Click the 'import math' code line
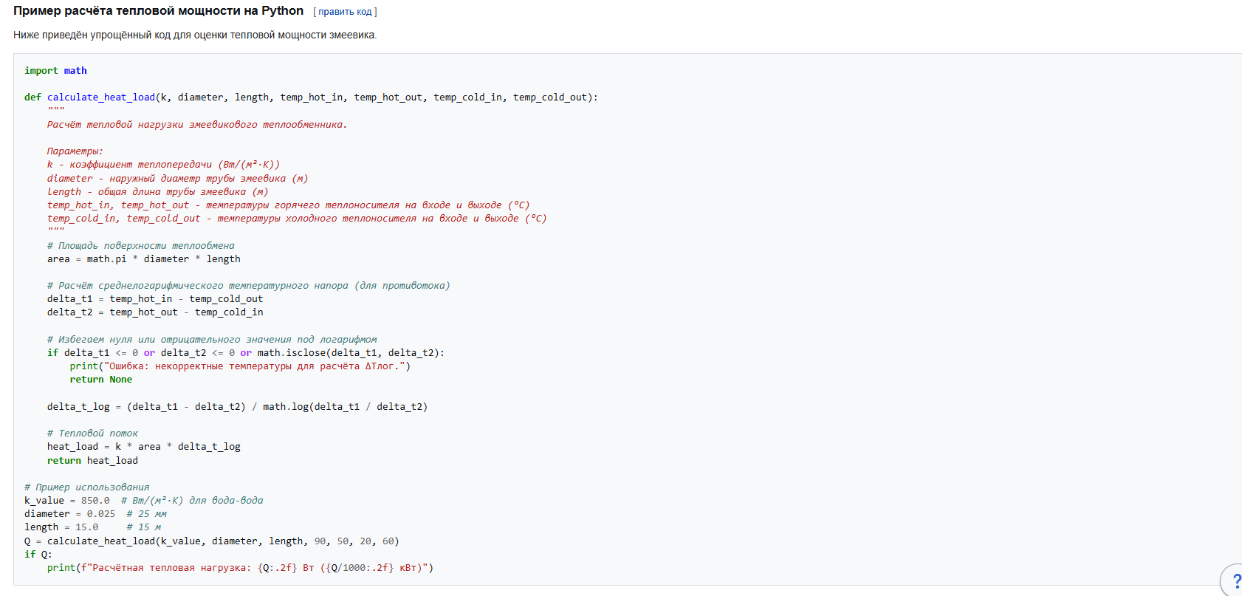Image resolution: width=1242 pixels, height=596 pixels. [x=55, y=71]
